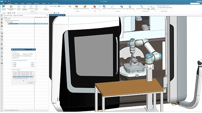
Task: Open the Analyse ribbon tab
Action: pyautogui.click(x=16, y=3)
